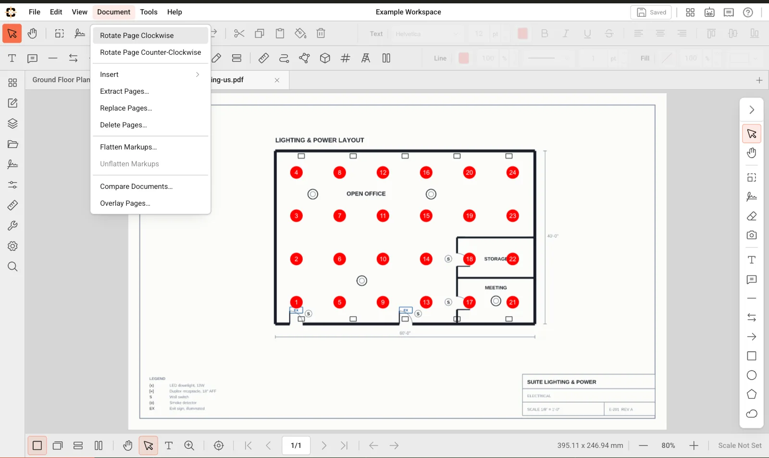Open the Settings gear in left sidebar
Viewport: 769px width, 458px height.
point(12,246)
